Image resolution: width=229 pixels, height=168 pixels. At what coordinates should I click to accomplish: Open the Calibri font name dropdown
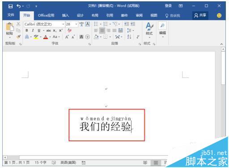pyautogui.click(x=63, y=24)
